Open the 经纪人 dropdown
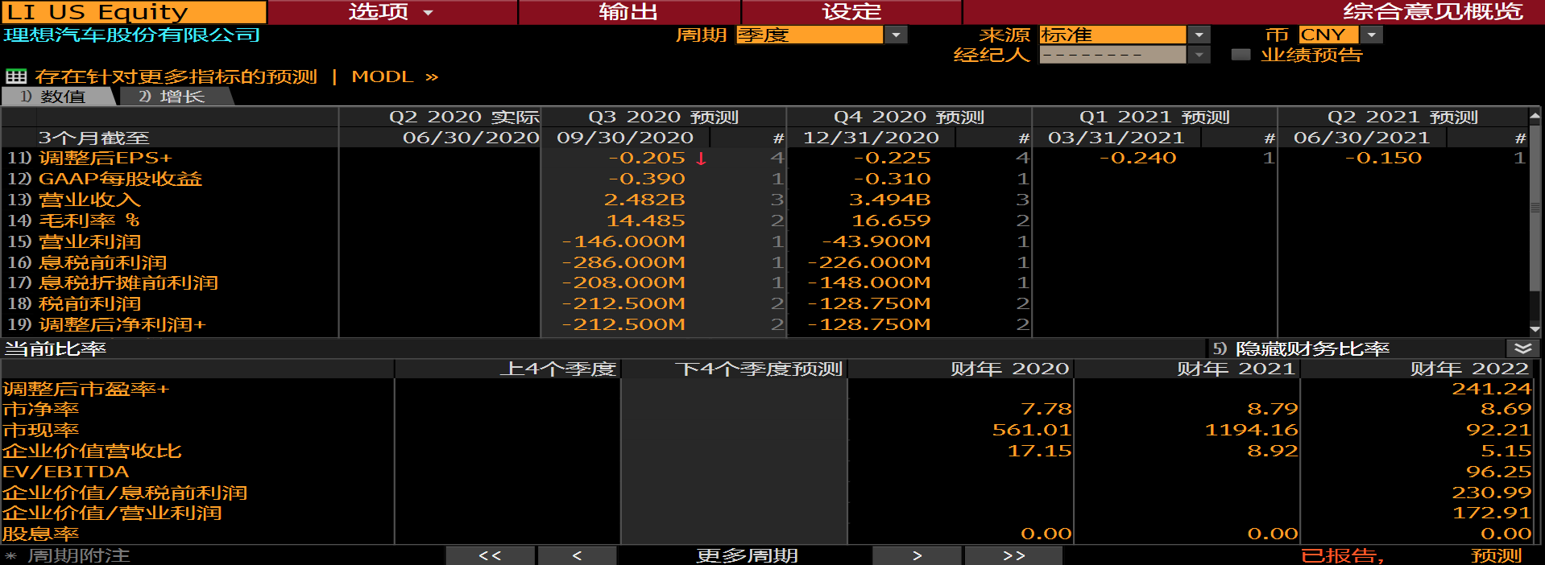 coord(1199,55)
